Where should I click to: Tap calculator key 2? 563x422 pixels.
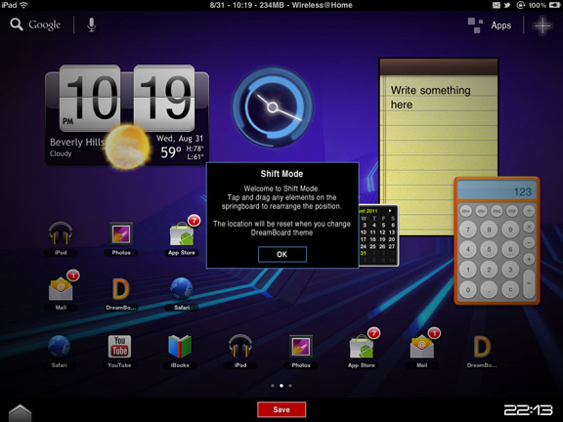[489, 270]
